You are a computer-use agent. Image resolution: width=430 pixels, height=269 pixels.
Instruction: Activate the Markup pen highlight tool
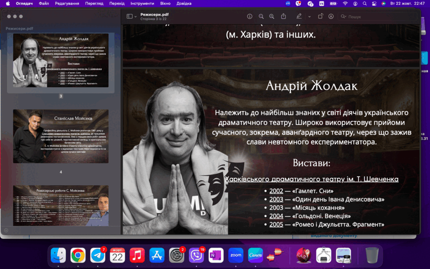click(299, 16)
